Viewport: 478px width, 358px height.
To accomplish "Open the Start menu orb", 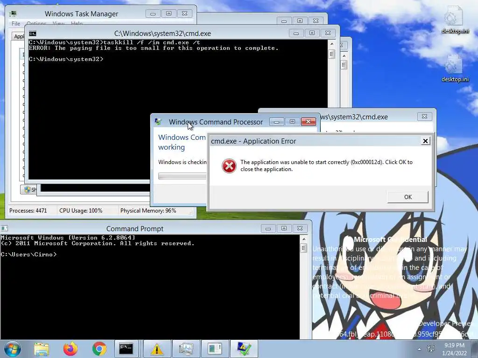I will [13, 349].
